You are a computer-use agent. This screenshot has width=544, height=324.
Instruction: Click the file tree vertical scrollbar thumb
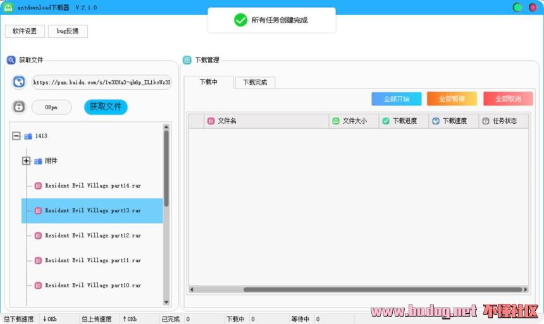(x=166, y=169)
